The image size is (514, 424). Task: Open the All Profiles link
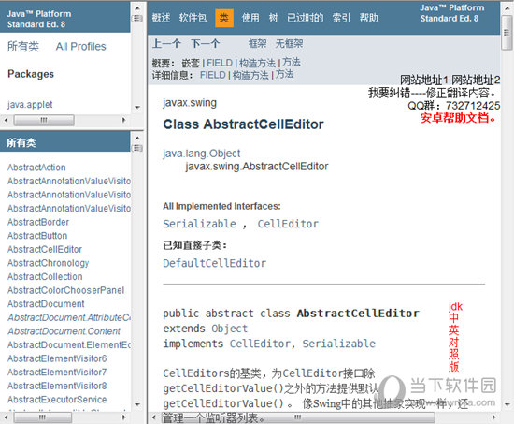(x=81, y=46)
